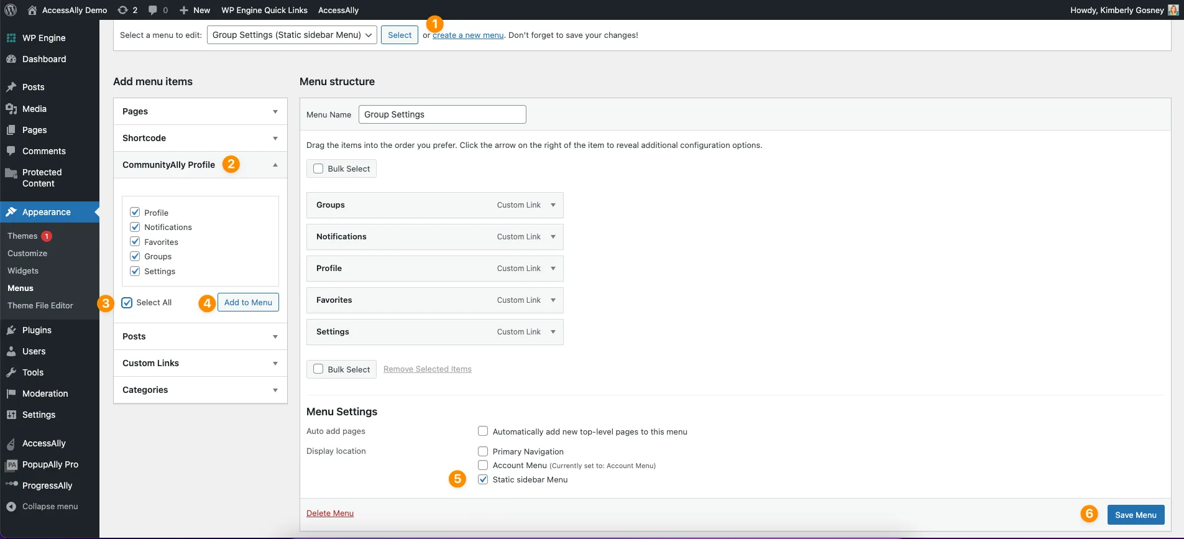Screen dimensions: 1184x539
Task: Click the Delete Menu link
Action: click(x=330, y=514)
